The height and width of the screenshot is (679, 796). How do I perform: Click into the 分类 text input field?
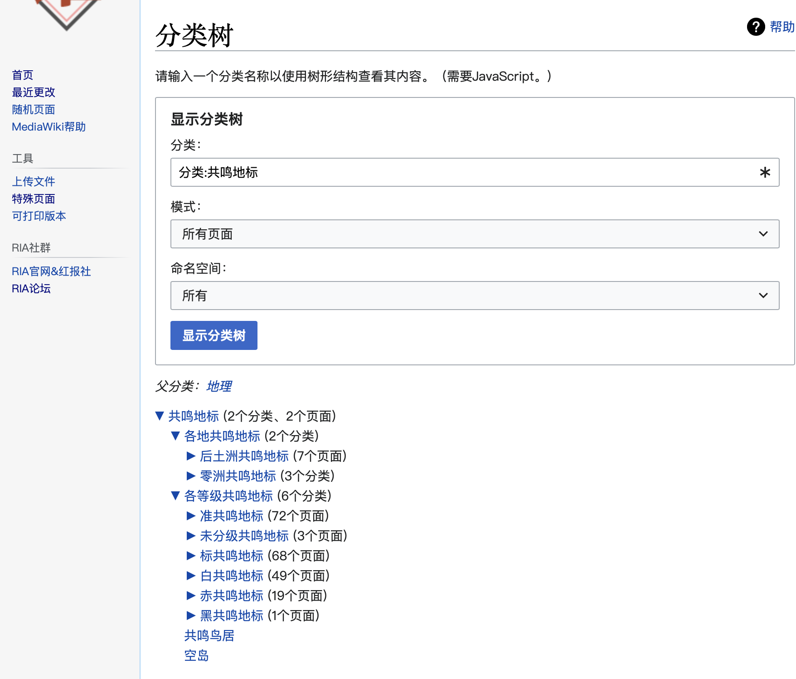click(462, 172)
